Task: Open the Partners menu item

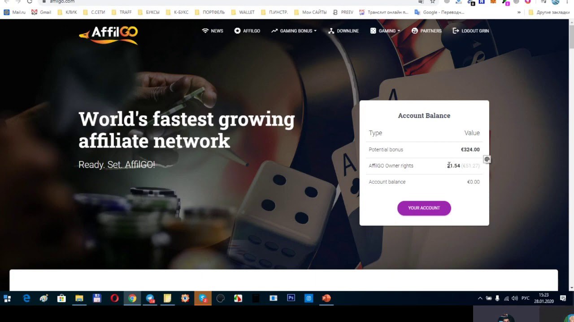Action: point(426,31)
